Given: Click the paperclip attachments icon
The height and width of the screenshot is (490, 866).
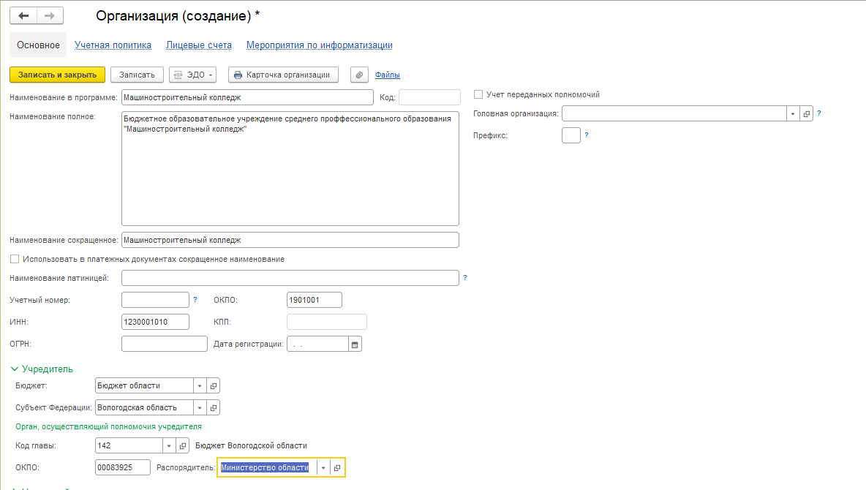Looking at the screenshot, I should coord(359,75).
